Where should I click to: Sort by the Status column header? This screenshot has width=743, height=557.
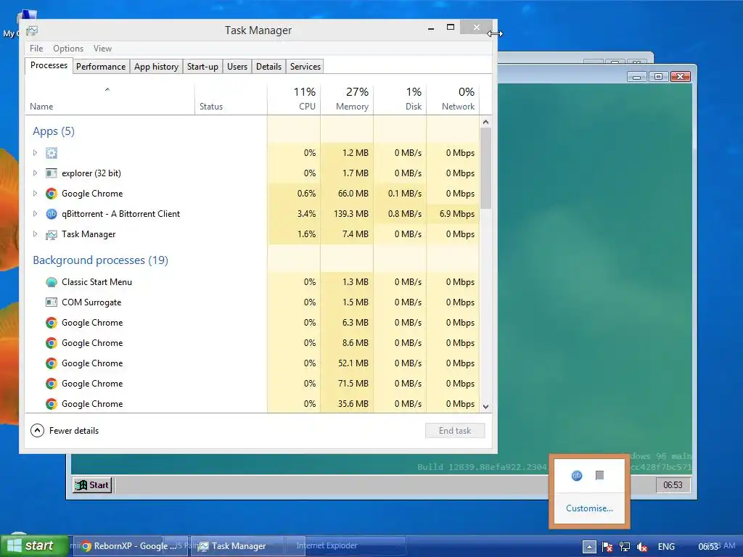point(231,99)
